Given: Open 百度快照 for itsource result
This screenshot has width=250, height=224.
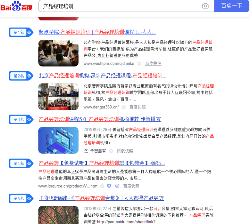Looking at the screenshot, I should [x=131, y=186].
